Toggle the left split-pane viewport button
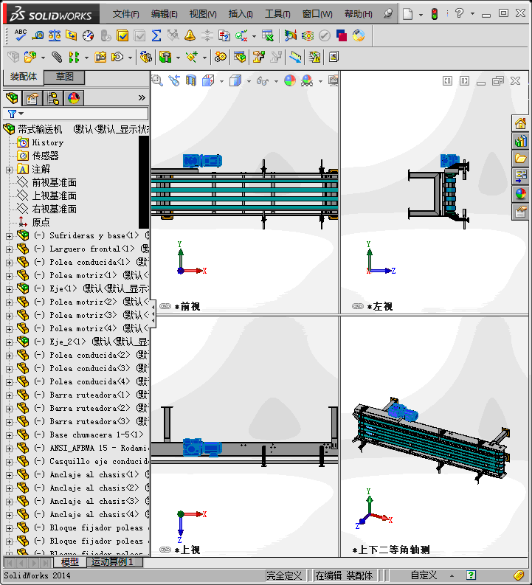 tap(447, 80)
